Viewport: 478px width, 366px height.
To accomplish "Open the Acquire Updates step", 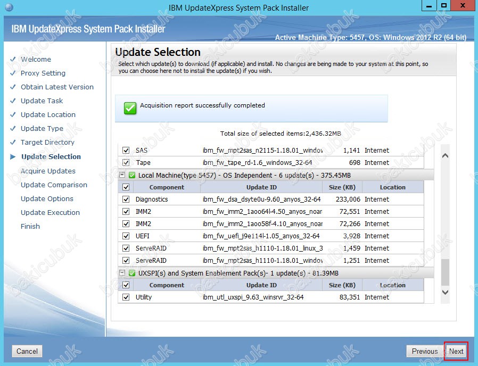I will [48, 171].
